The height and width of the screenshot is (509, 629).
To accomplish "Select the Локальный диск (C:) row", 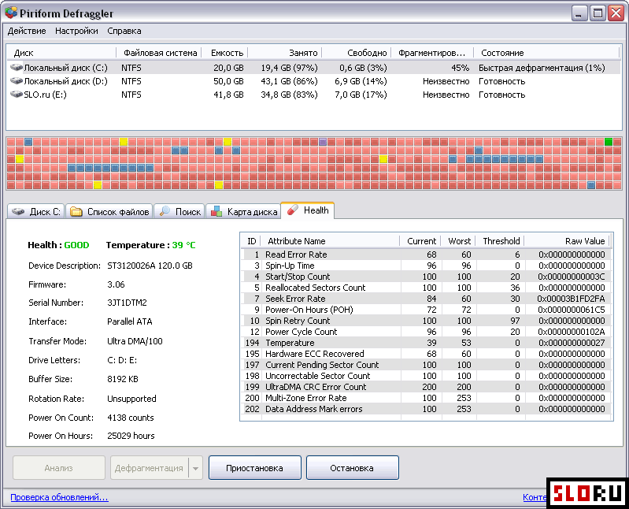I will [x=313, y=68].
